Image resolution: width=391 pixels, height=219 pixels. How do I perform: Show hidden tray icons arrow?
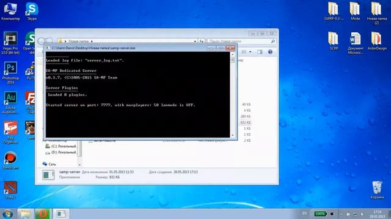(x=342, y=214)
